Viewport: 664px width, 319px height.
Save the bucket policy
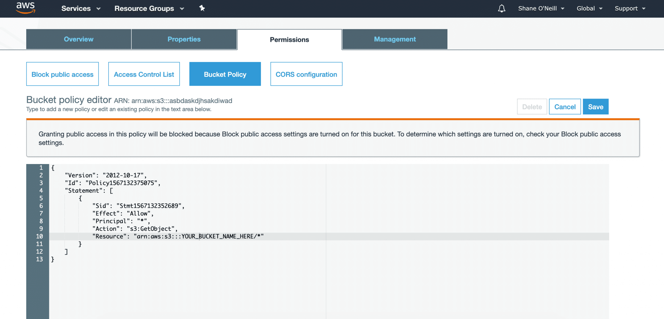(x=596, y=106)
